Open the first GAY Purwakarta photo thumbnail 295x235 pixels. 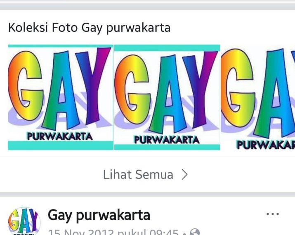pos(61,97)
